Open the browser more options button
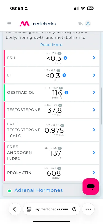This screenshot has width=103, height=224. click(88, 209)
